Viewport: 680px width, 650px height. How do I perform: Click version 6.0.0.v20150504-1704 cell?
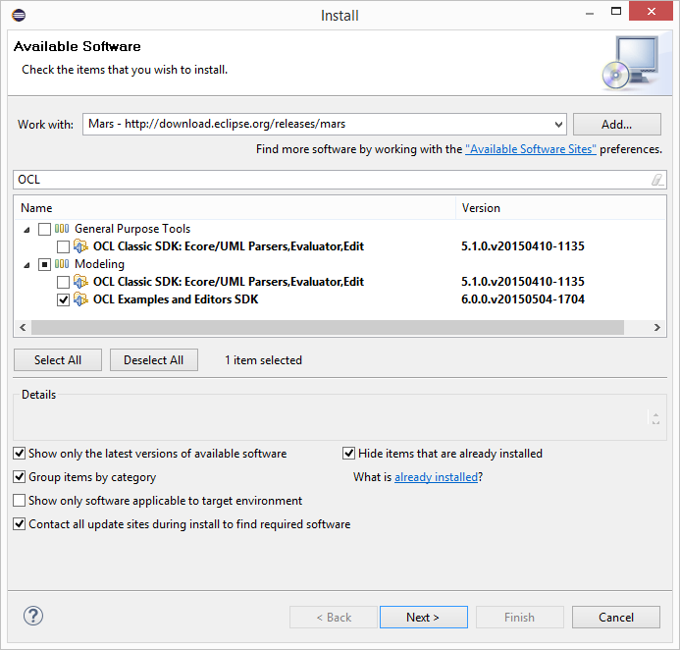pos(523,299)
